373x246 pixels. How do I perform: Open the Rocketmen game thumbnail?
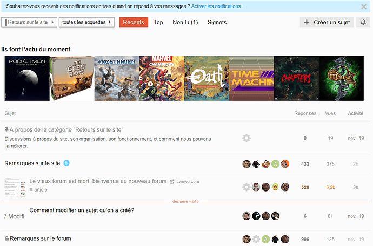pos(27,78)
